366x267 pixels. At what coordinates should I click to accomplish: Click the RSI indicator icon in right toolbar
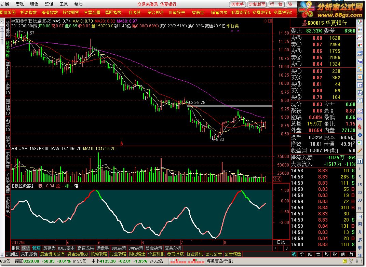pyautogui.click(x=360, y=119)
